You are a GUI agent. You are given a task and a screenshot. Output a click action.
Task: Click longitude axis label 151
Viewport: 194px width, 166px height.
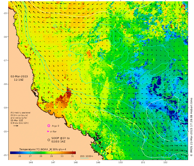pos(143,162)
